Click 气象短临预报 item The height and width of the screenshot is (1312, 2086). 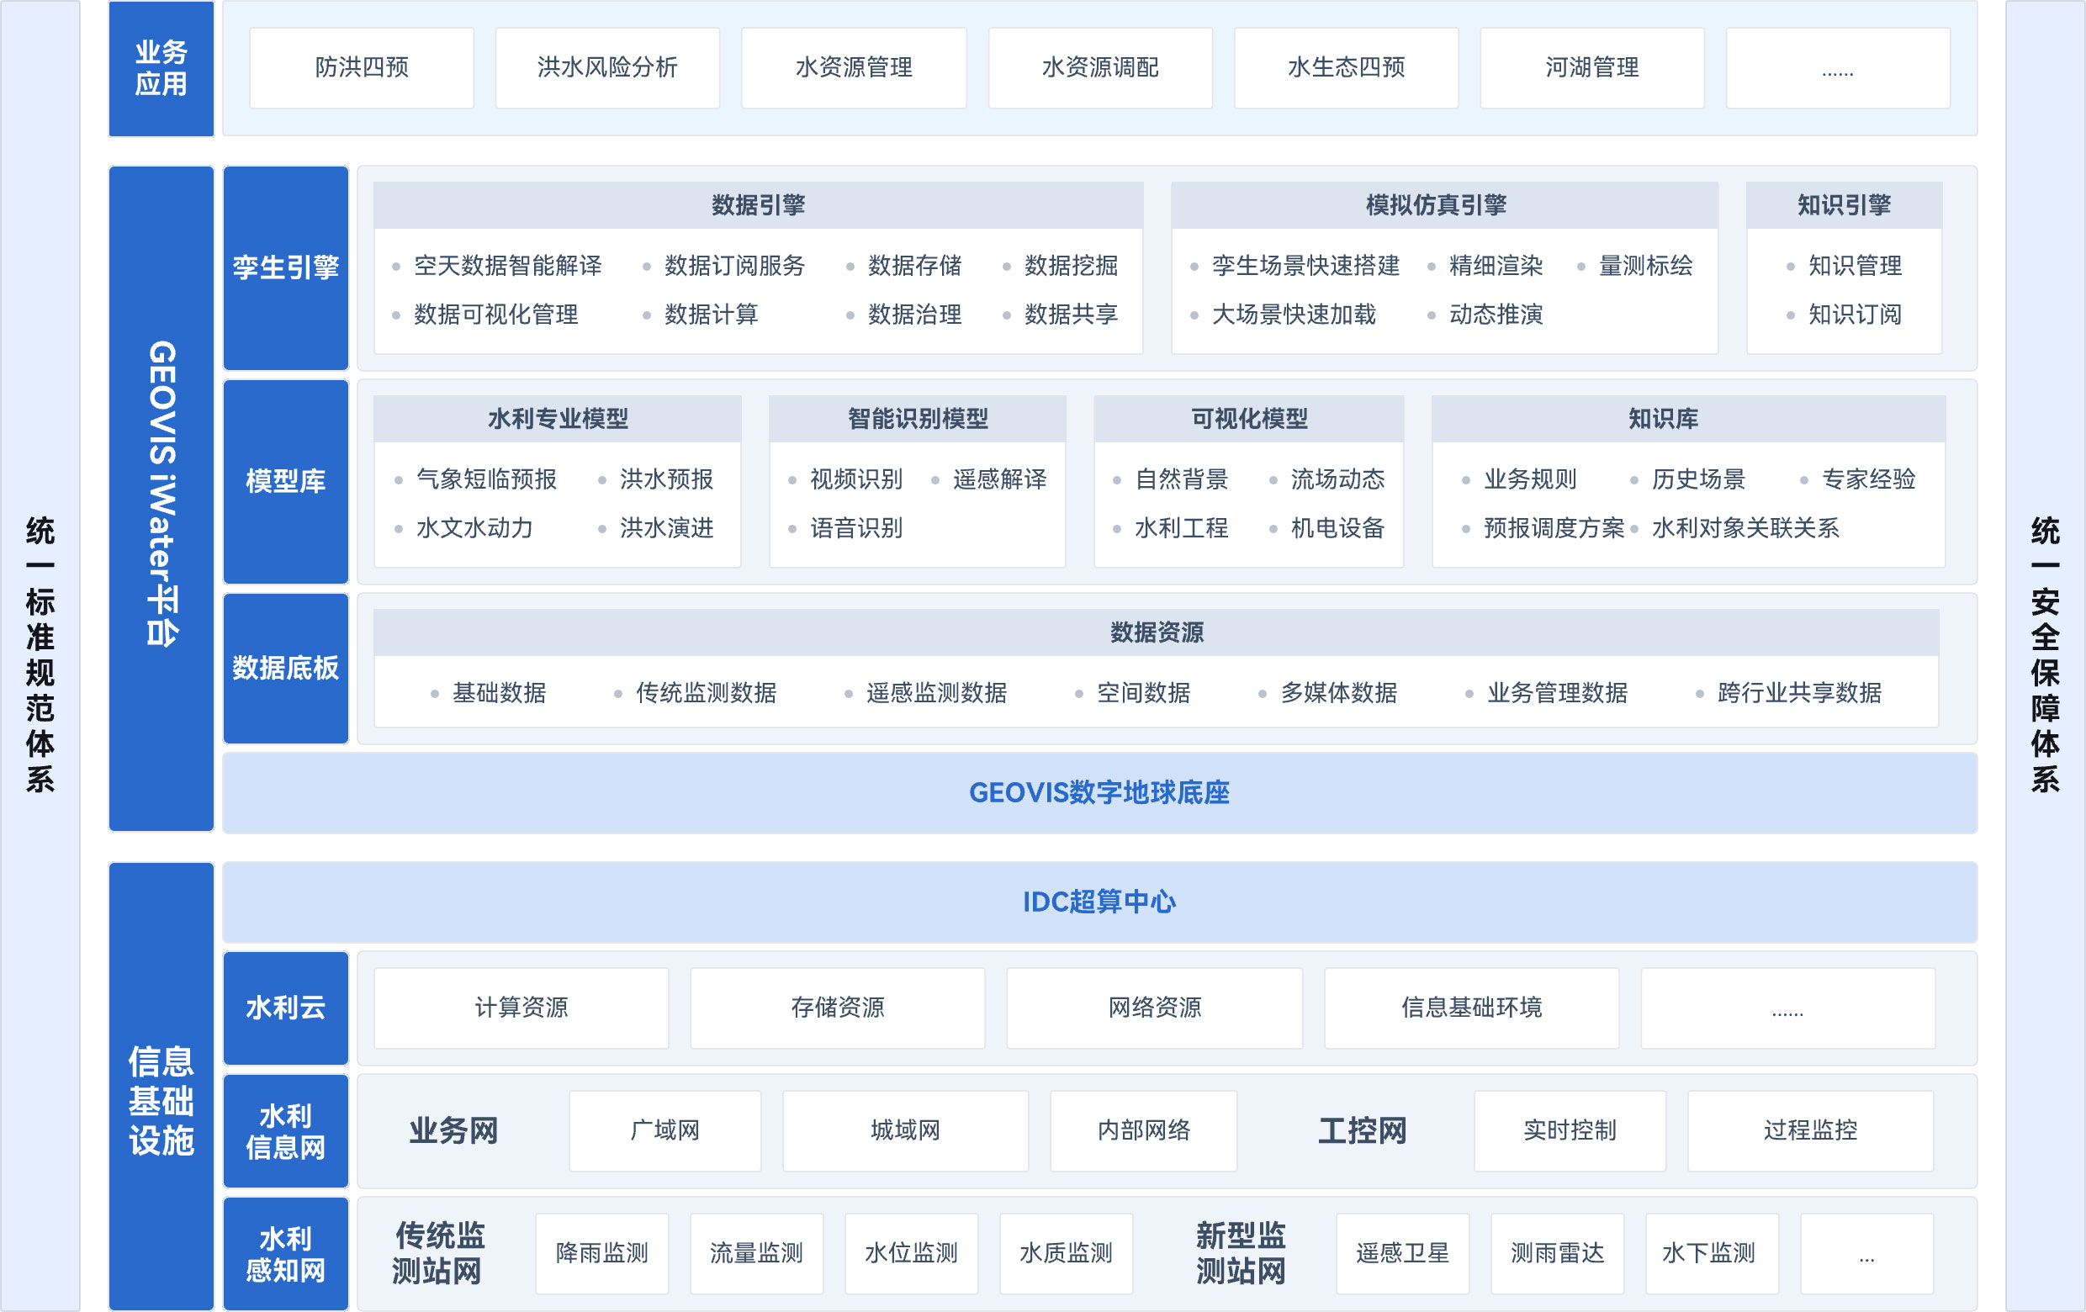pos(486,479)
